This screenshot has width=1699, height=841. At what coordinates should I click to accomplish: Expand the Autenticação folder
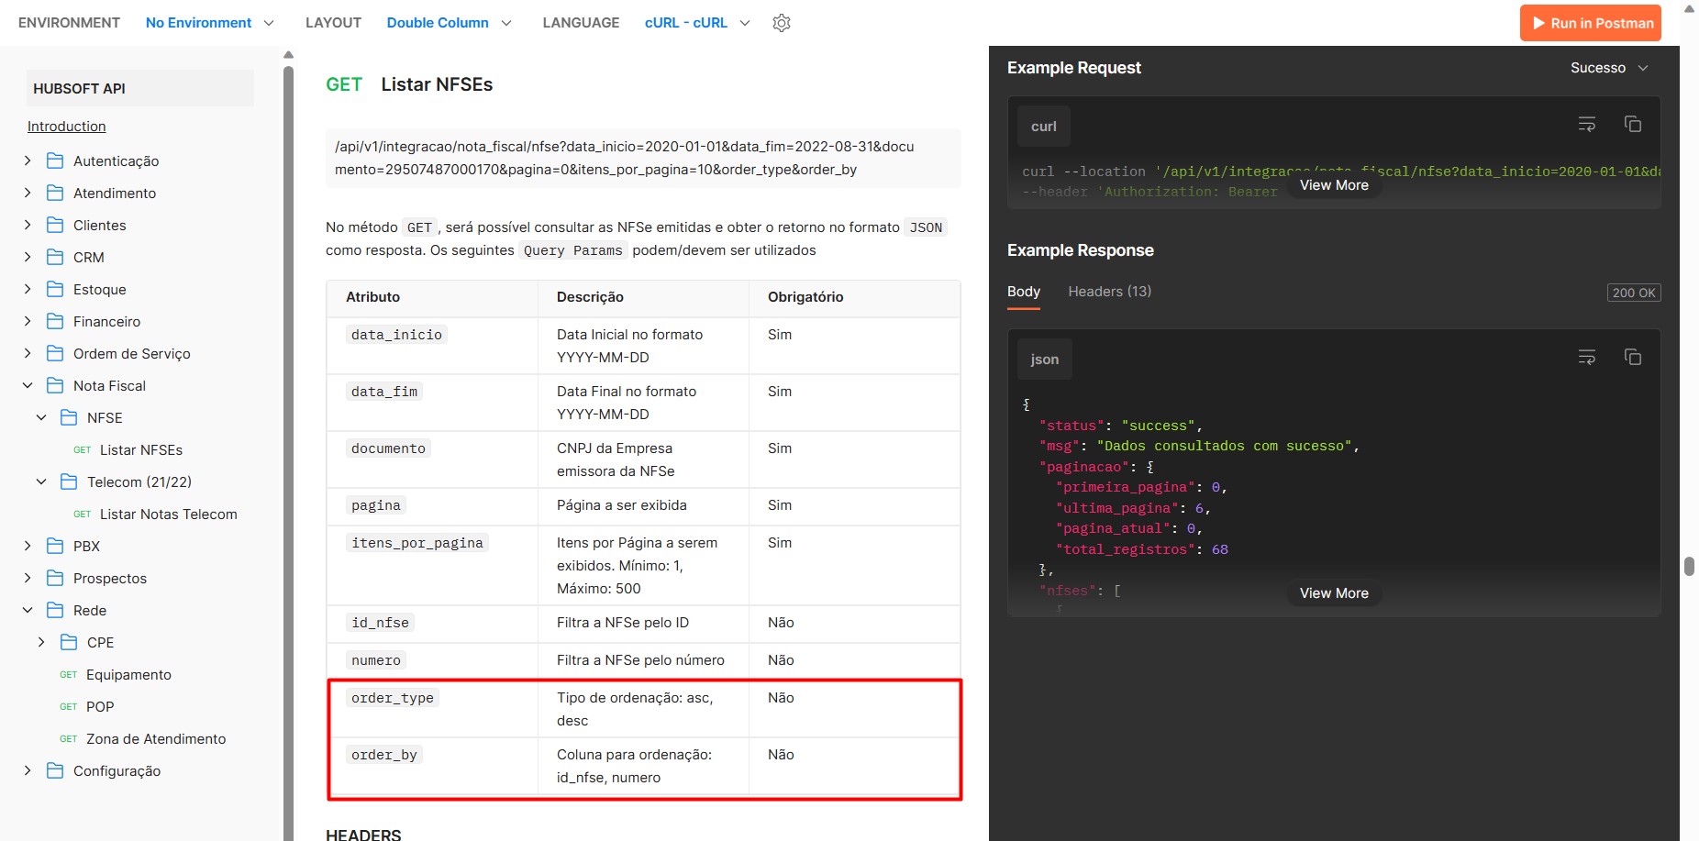click(x=28, y=160)
